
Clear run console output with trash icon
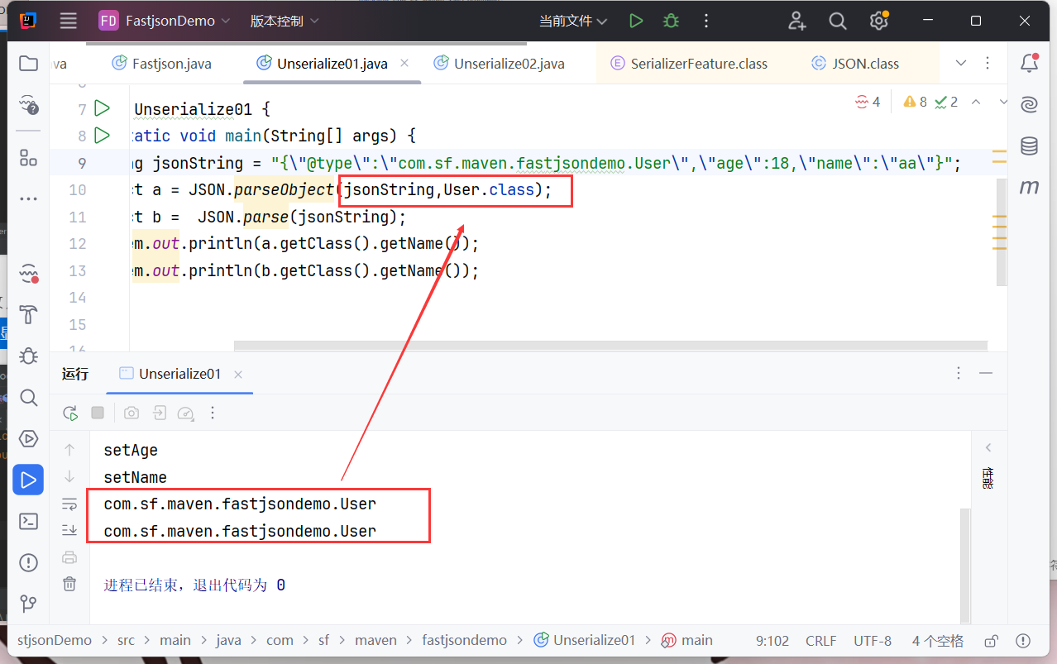click(x=69, y=584)
